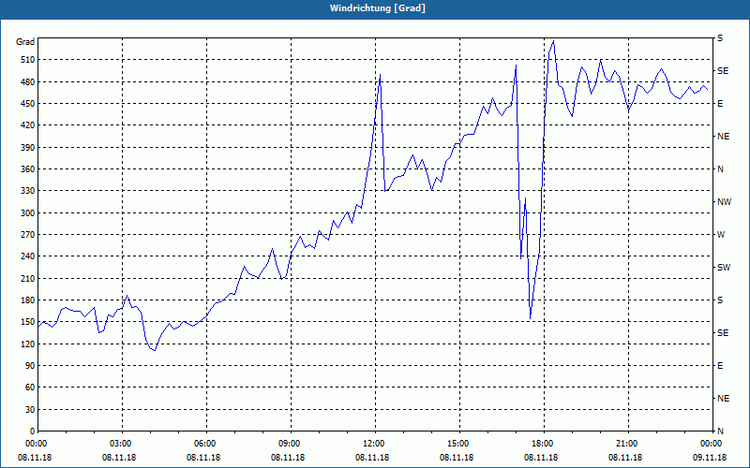Click the 03:00 time axis label

122,443
